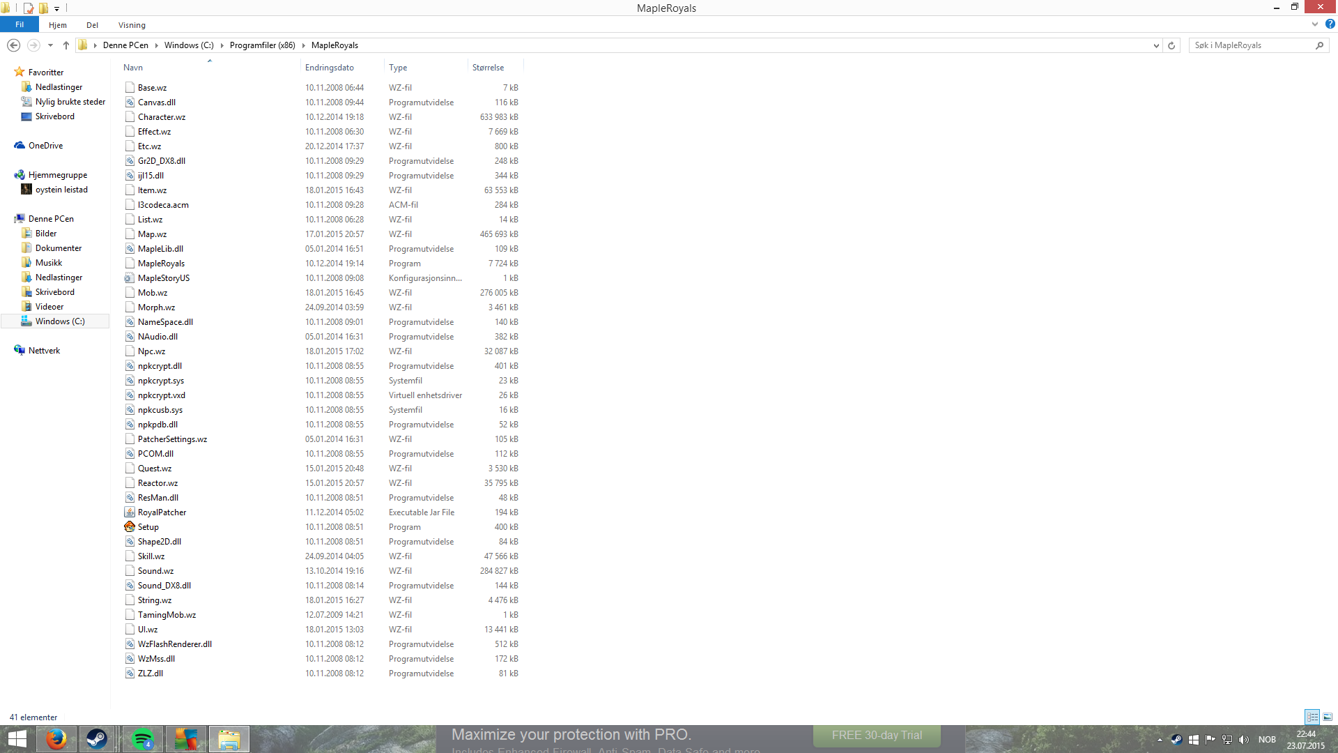Open the Fil menu tab

click(x=20, y=24)
